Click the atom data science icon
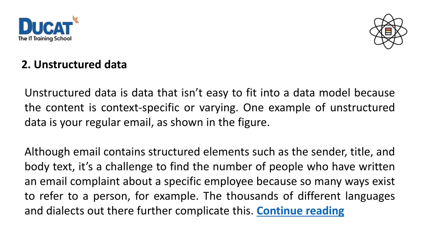The height and width of the screenshot is (237, 422). (x=388, y=31)
